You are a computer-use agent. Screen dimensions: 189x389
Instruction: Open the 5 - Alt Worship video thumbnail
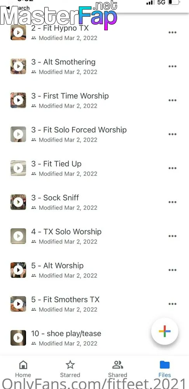point(18,270)
